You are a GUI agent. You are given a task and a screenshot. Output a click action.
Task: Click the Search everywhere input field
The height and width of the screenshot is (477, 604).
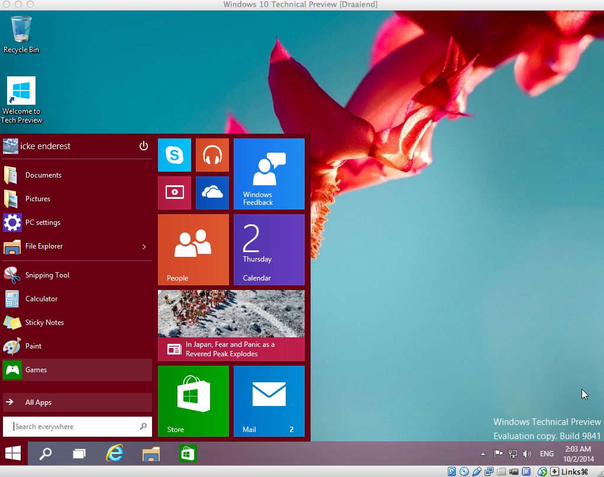point(74,427)
